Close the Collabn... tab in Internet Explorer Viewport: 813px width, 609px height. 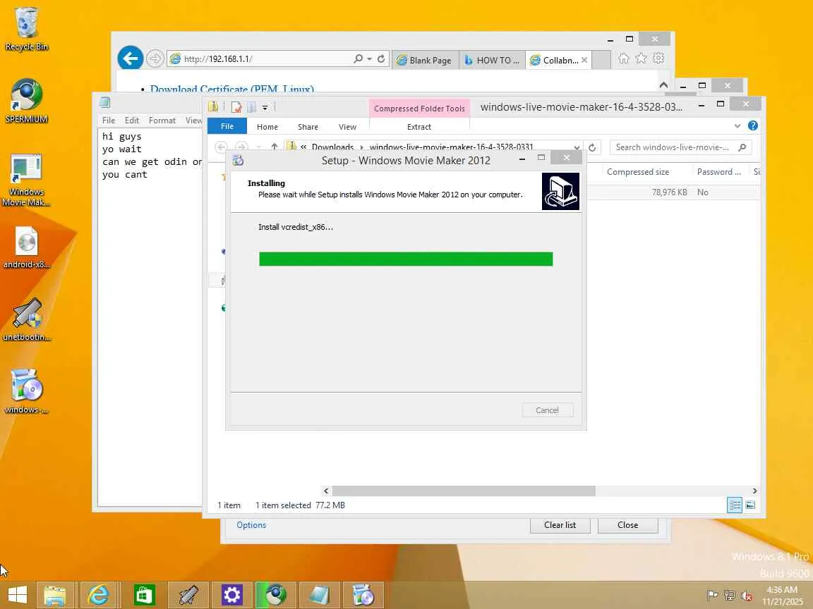(x=584, y=60)
